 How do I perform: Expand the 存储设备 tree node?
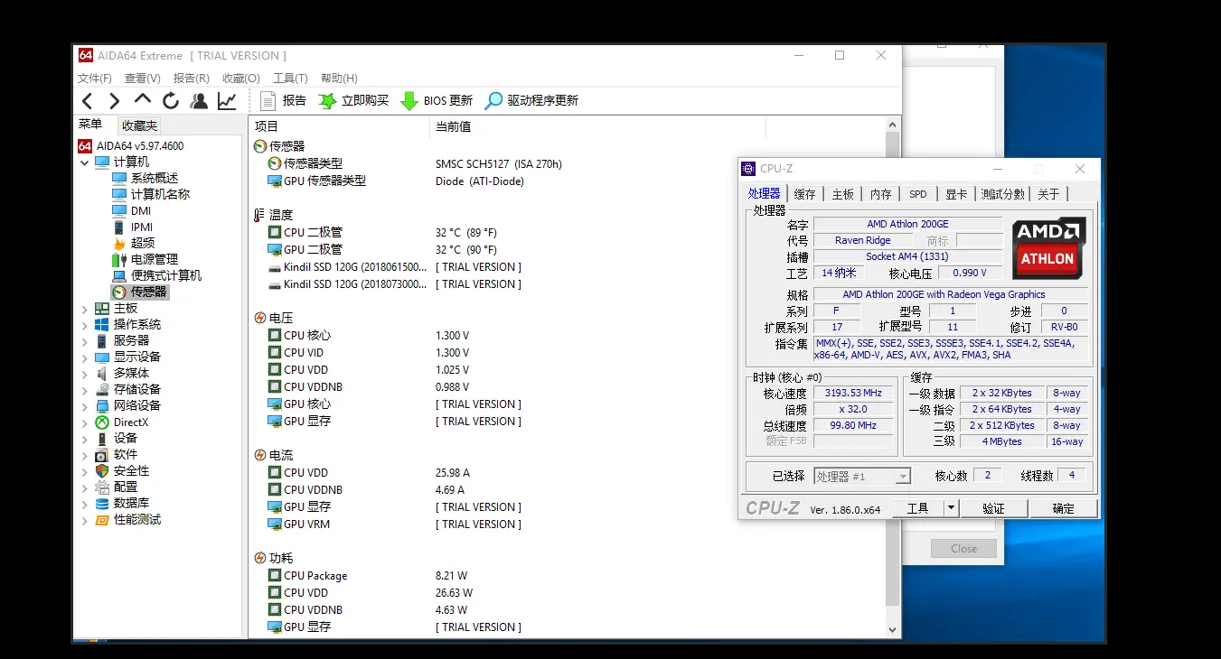(85, 390)
